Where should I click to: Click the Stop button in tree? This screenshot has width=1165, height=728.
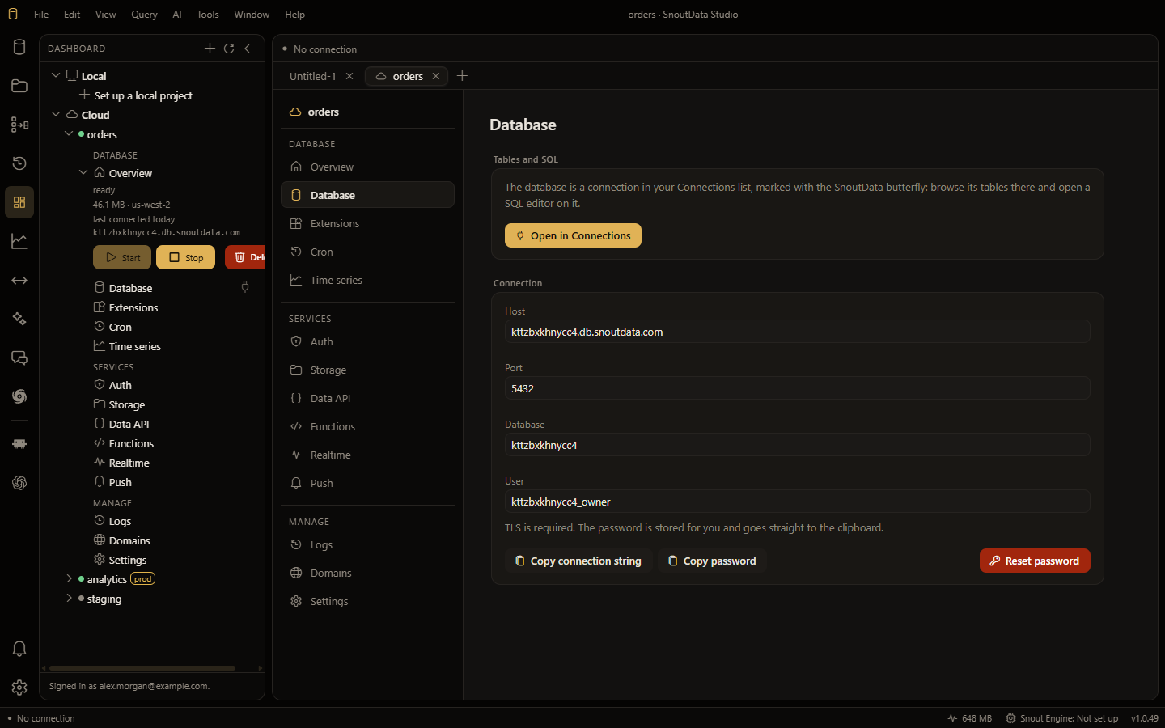pos(185,257)
